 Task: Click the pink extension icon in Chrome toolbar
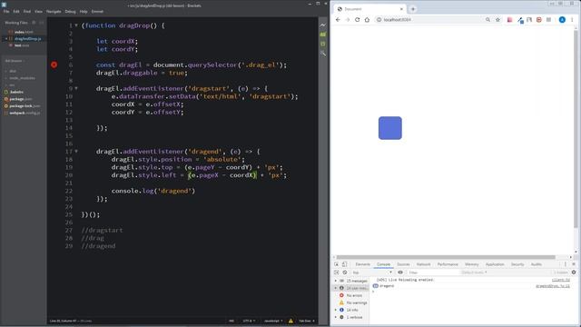click(510, 20)
